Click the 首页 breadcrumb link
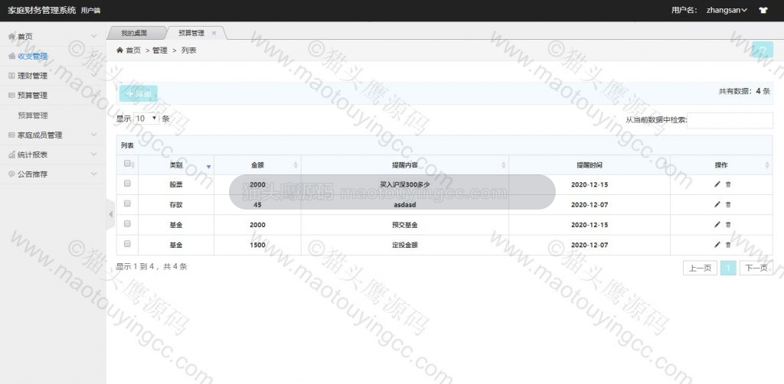This screenshot has width=784, height=384. tap(133, 50)
